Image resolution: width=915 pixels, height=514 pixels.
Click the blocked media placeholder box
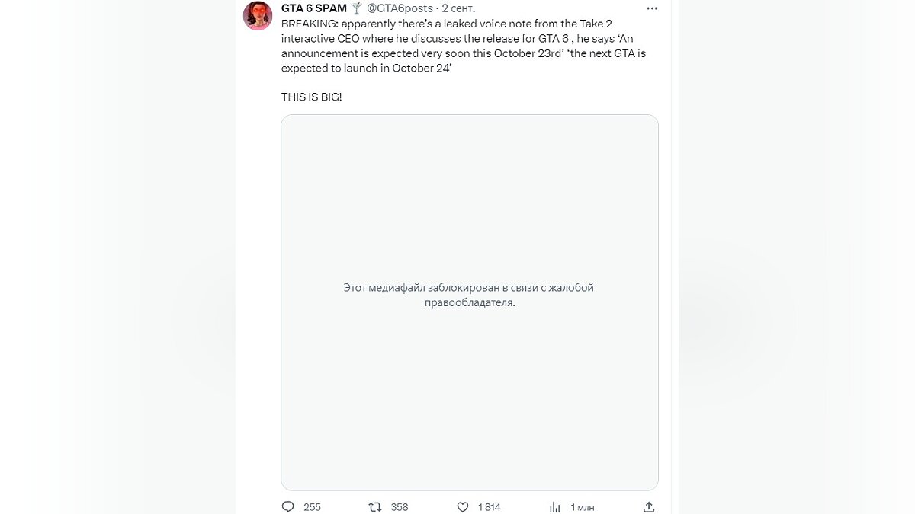click(469, 396)
